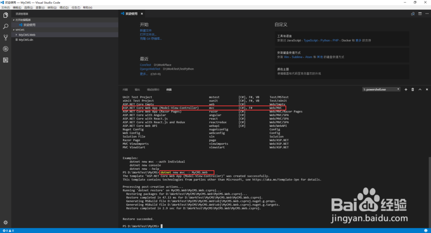
Task: Click the errors and warnings count in status bar
Action: 8,230
